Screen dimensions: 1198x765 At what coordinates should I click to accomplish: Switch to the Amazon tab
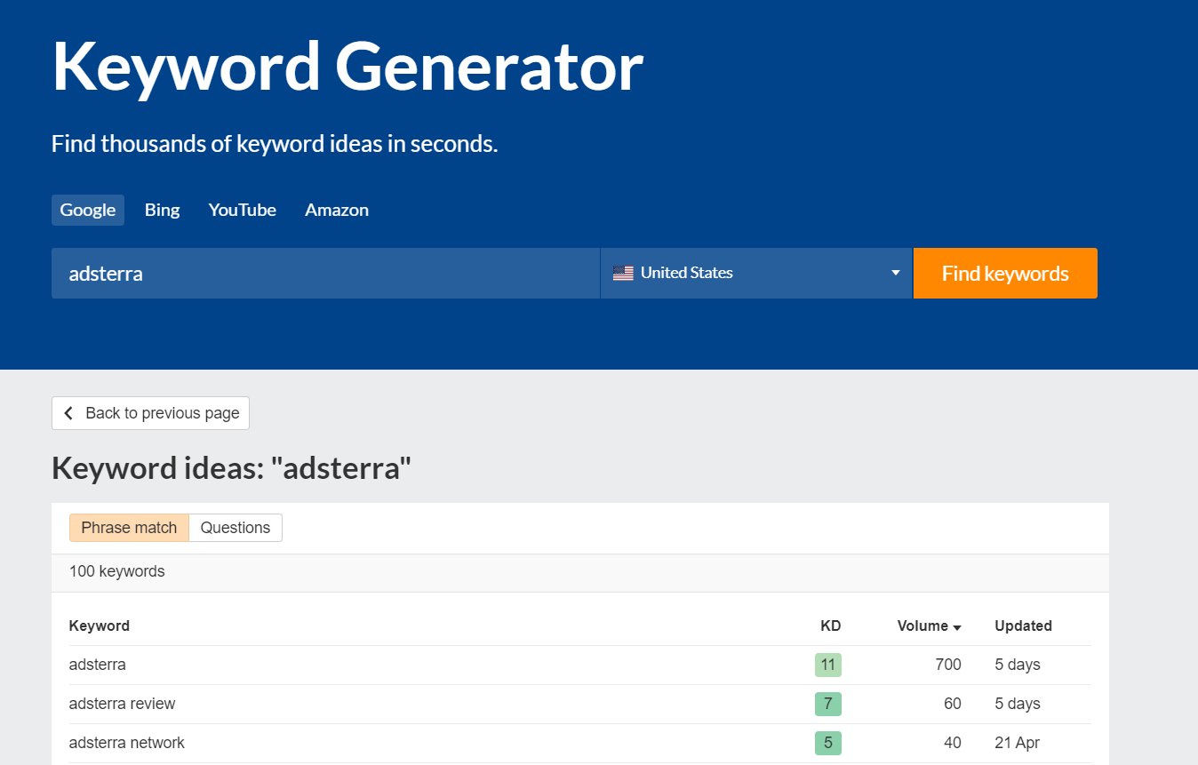tap(337, 210)
